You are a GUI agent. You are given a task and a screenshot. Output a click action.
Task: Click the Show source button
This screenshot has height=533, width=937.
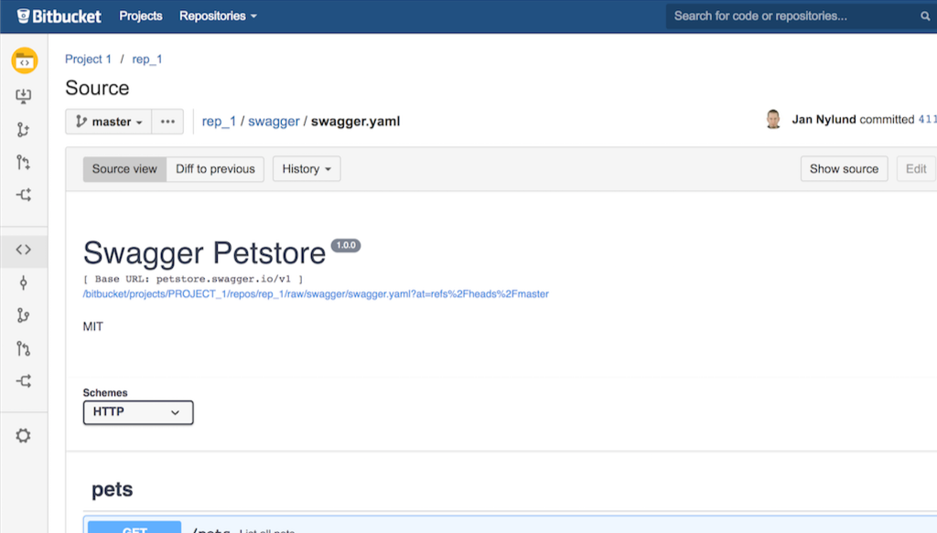click(844, 169)
